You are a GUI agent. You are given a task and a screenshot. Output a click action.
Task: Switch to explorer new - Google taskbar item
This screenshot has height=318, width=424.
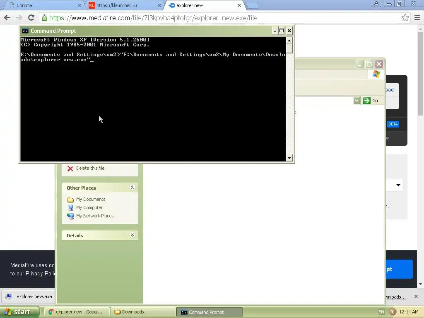tap(77, 312)
